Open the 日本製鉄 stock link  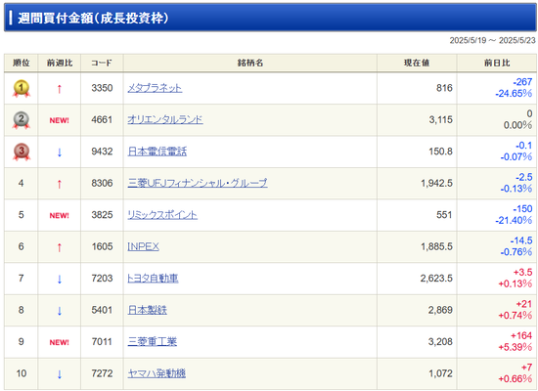pyautogui.click(x=147, y=310)
